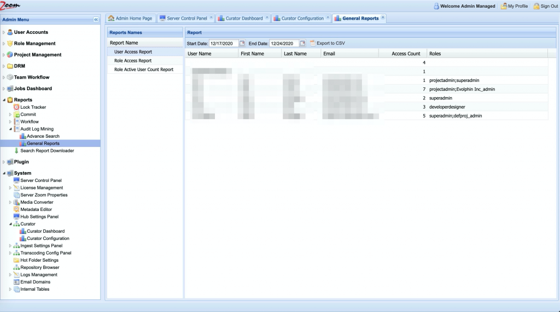The image size is (560, 312).
Task: Close the Curator Dashboard tab
Action: click(267, 17)
